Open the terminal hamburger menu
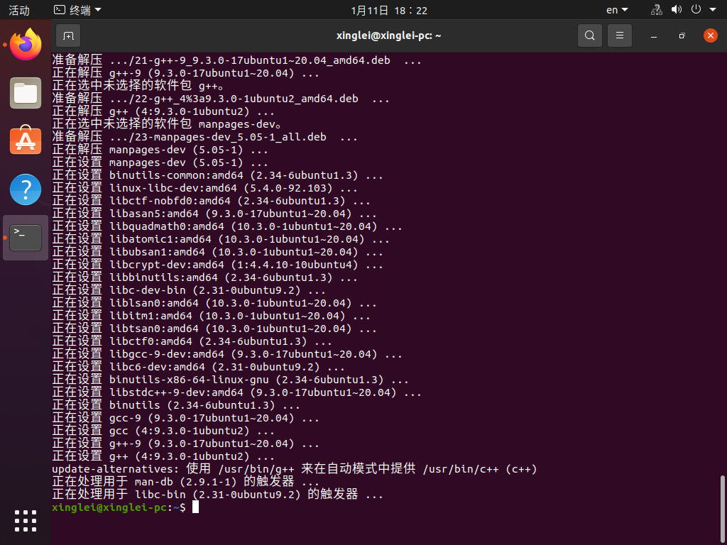This screenshot has width=727, height=545. point(619,35)
